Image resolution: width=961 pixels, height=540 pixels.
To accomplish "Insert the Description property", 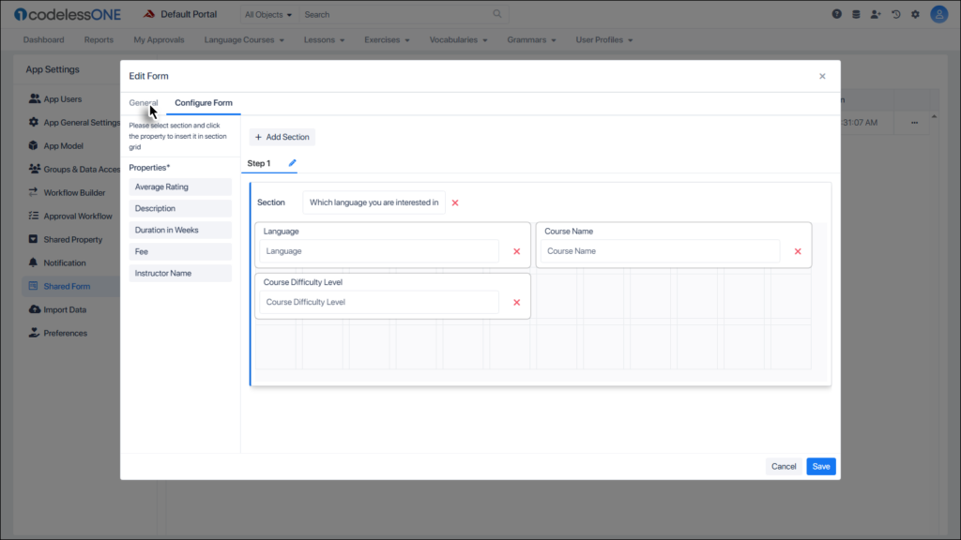I will (x=180, y=208).
